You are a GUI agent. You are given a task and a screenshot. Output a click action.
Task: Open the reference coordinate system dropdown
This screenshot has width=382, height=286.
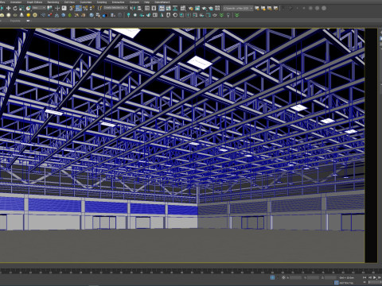(39, 8)
